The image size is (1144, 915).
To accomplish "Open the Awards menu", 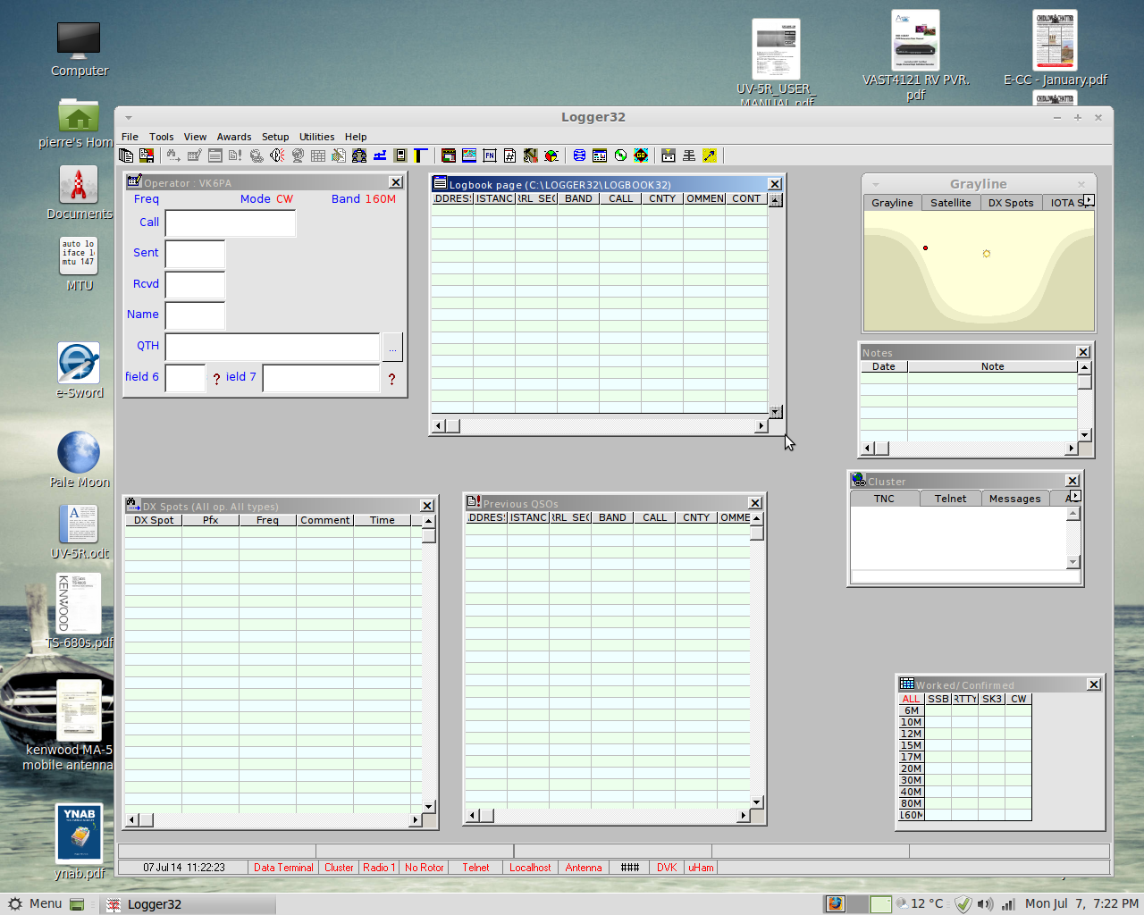I will point(233,137).
